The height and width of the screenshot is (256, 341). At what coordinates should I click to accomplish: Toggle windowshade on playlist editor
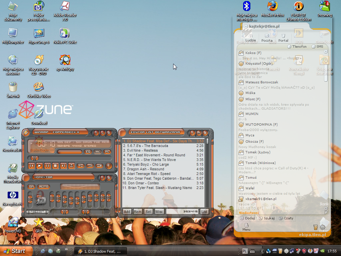(x=192, y=133)
